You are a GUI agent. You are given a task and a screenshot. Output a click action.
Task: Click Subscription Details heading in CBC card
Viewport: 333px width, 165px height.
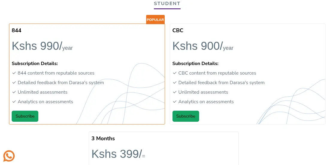click(x=195, y=64)
